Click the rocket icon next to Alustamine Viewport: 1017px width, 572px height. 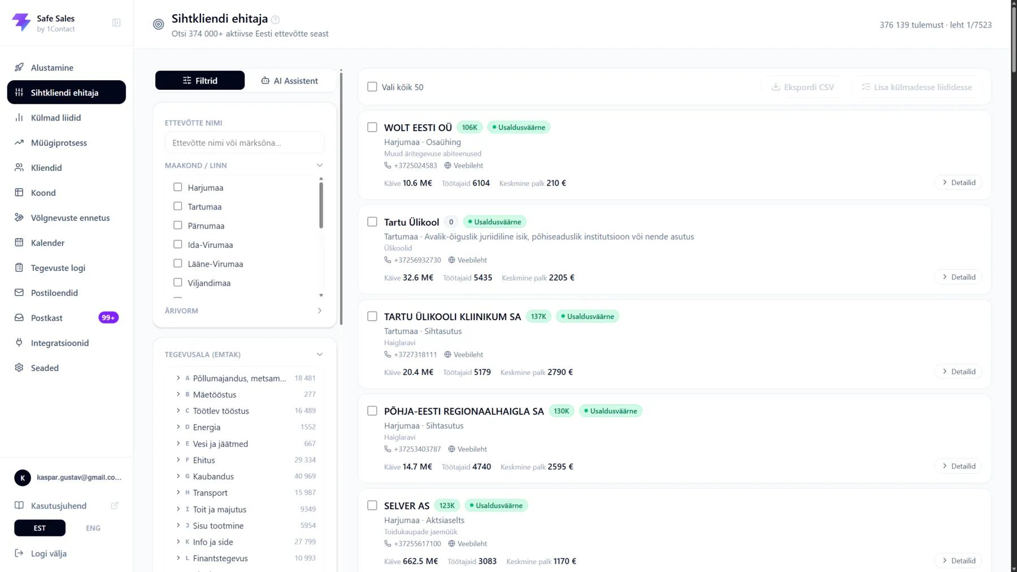[19, 67]
